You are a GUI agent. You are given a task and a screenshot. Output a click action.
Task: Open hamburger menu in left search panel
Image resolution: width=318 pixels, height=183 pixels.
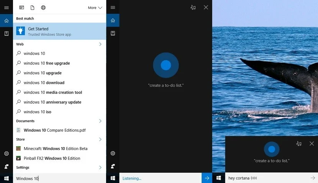(x=7, y=8)
